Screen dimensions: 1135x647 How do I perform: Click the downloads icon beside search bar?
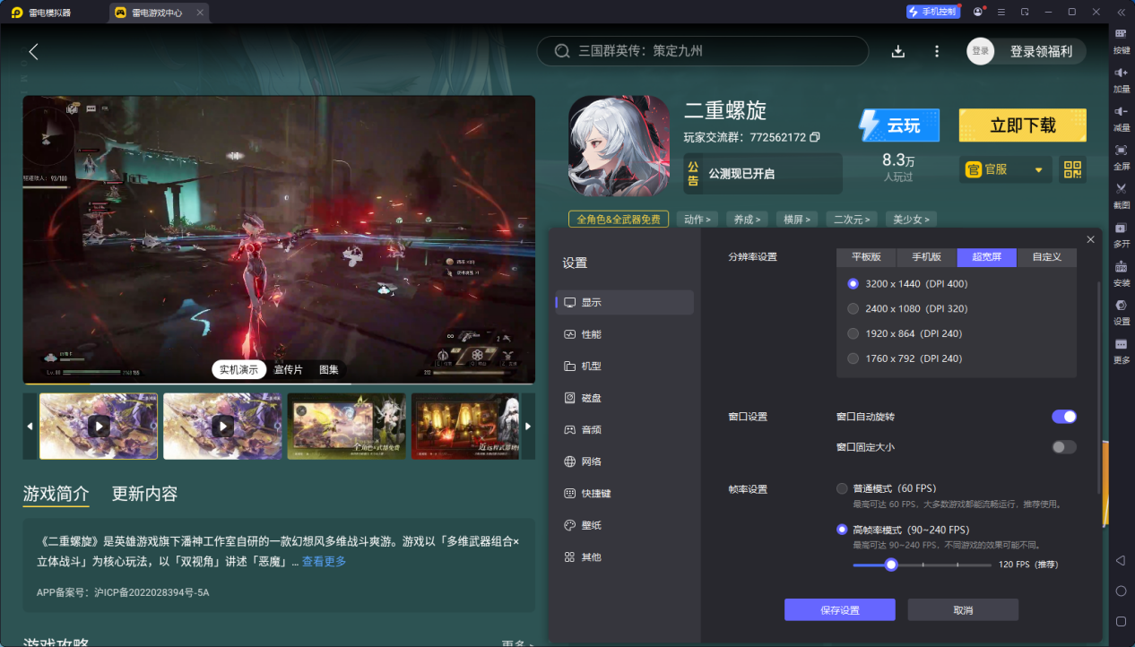[898, 51]
